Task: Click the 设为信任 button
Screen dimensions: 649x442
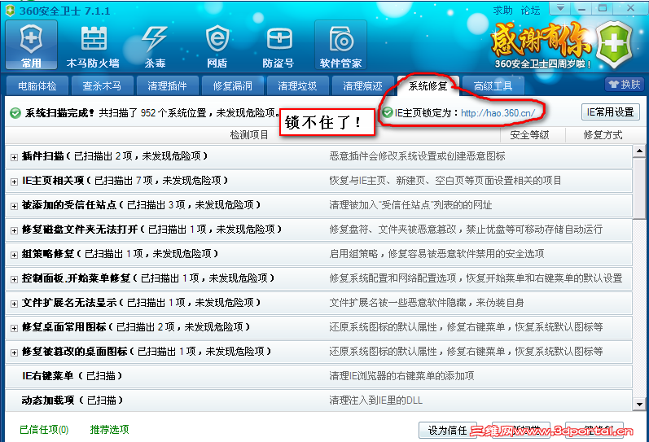Action: [x=447, y=431]
